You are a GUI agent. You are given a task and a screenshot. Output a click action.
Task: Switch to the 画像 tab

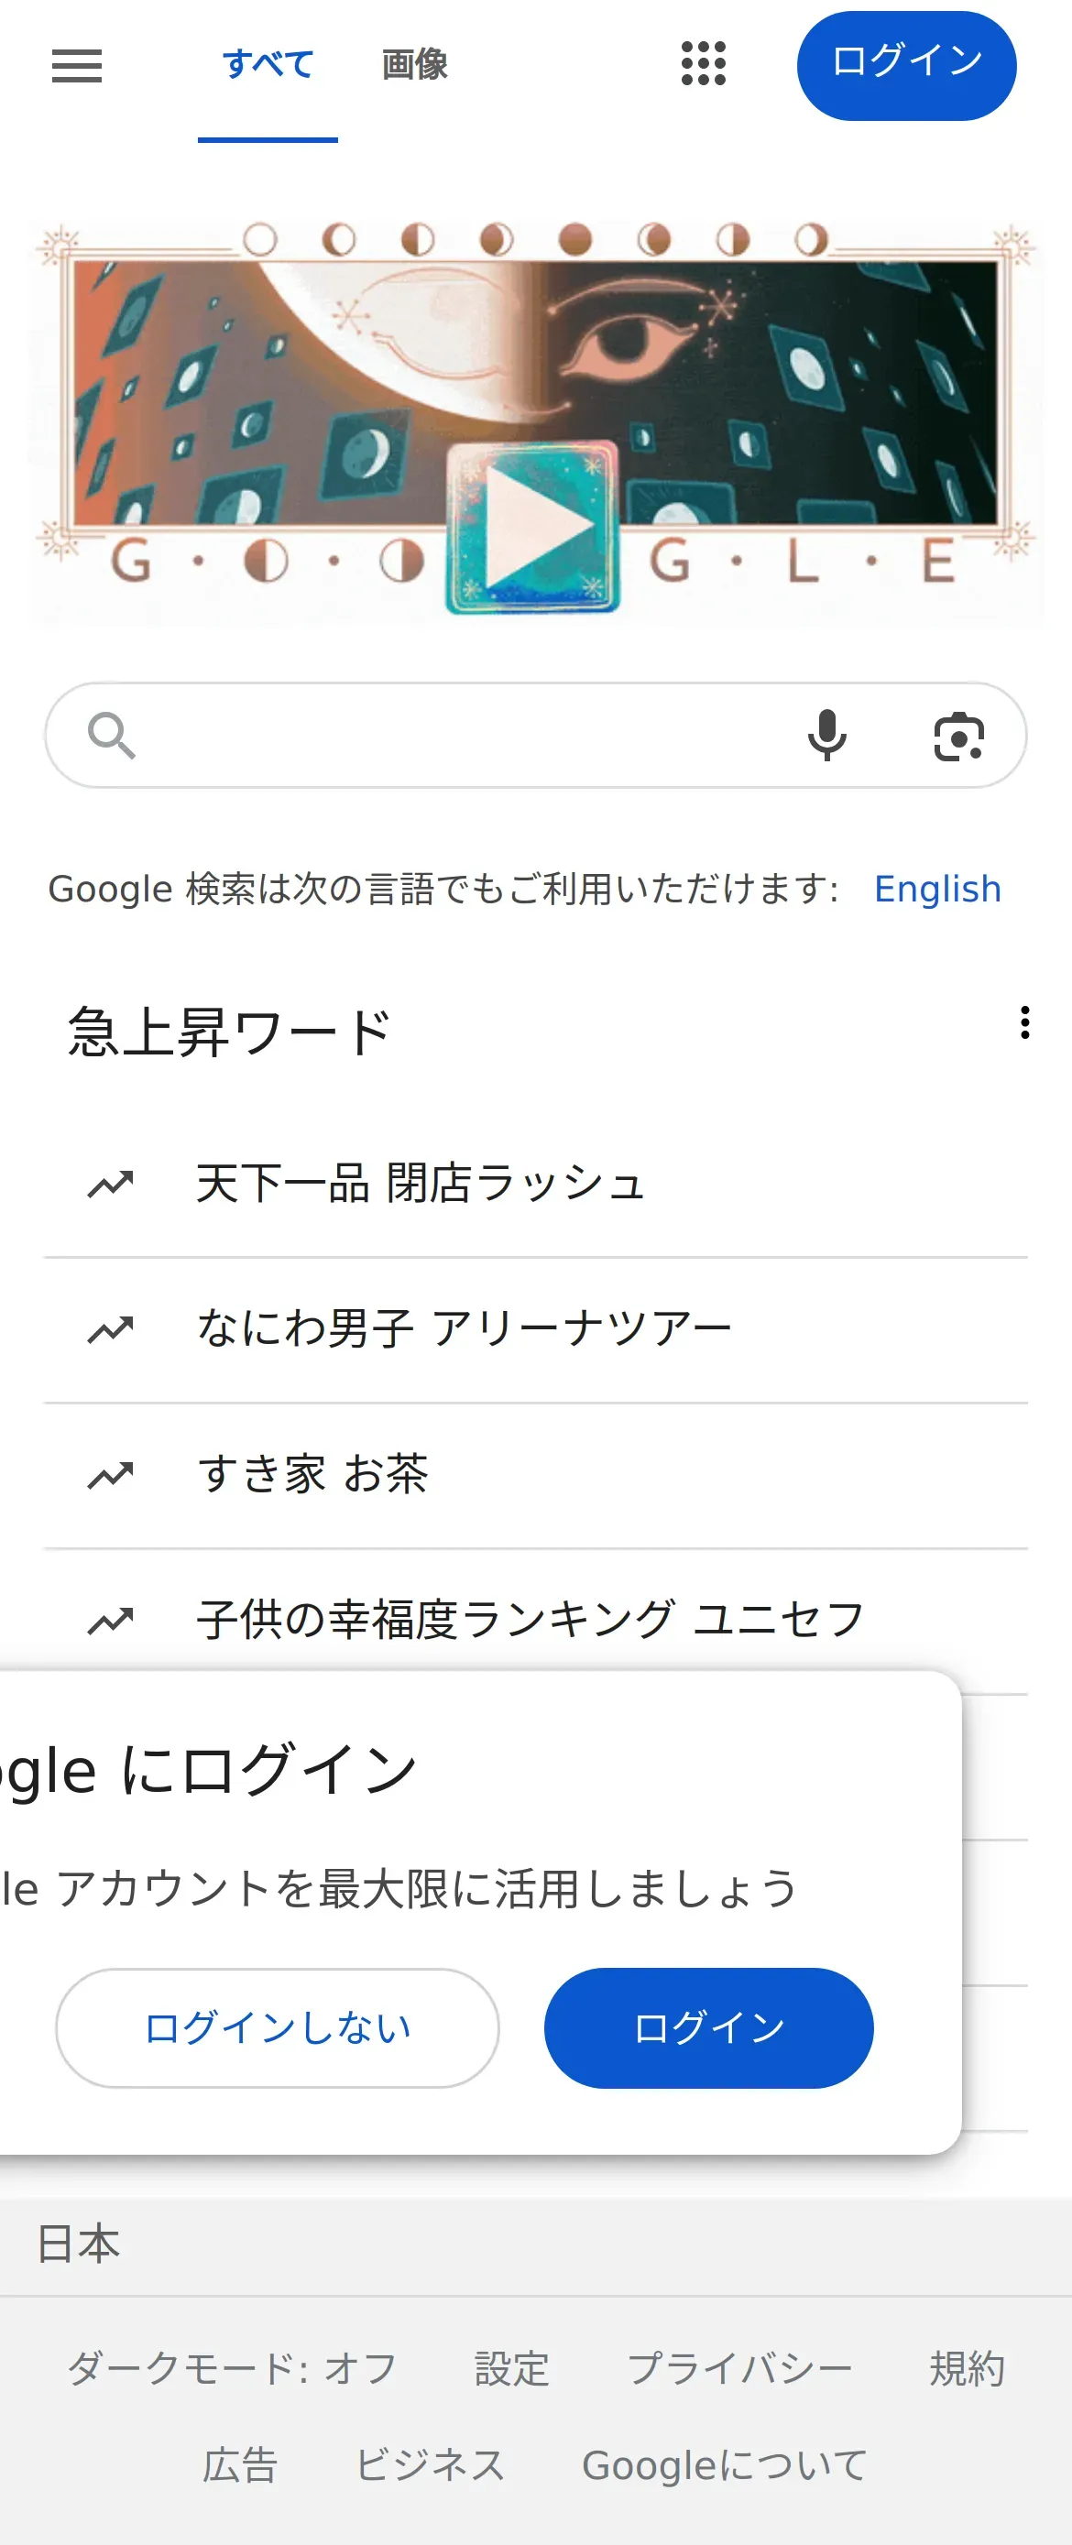click(415, 64)
